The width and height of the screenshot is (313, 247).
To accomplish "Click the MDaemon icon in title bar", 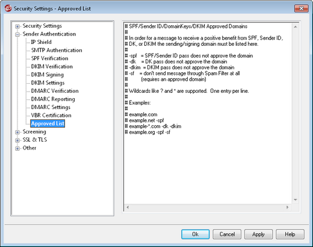I will tap(8, 8).
